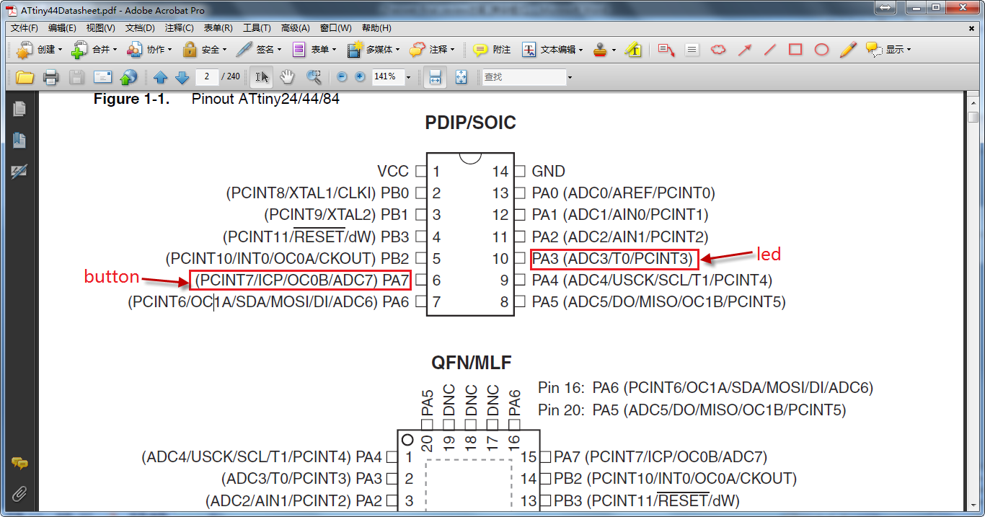Open the 工具(T) menu

click(257, 28)
